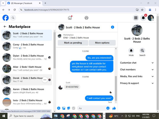Open Dylan - 2 Beds 2 Baths House chat
159x119 pixels.
(27, 57)
